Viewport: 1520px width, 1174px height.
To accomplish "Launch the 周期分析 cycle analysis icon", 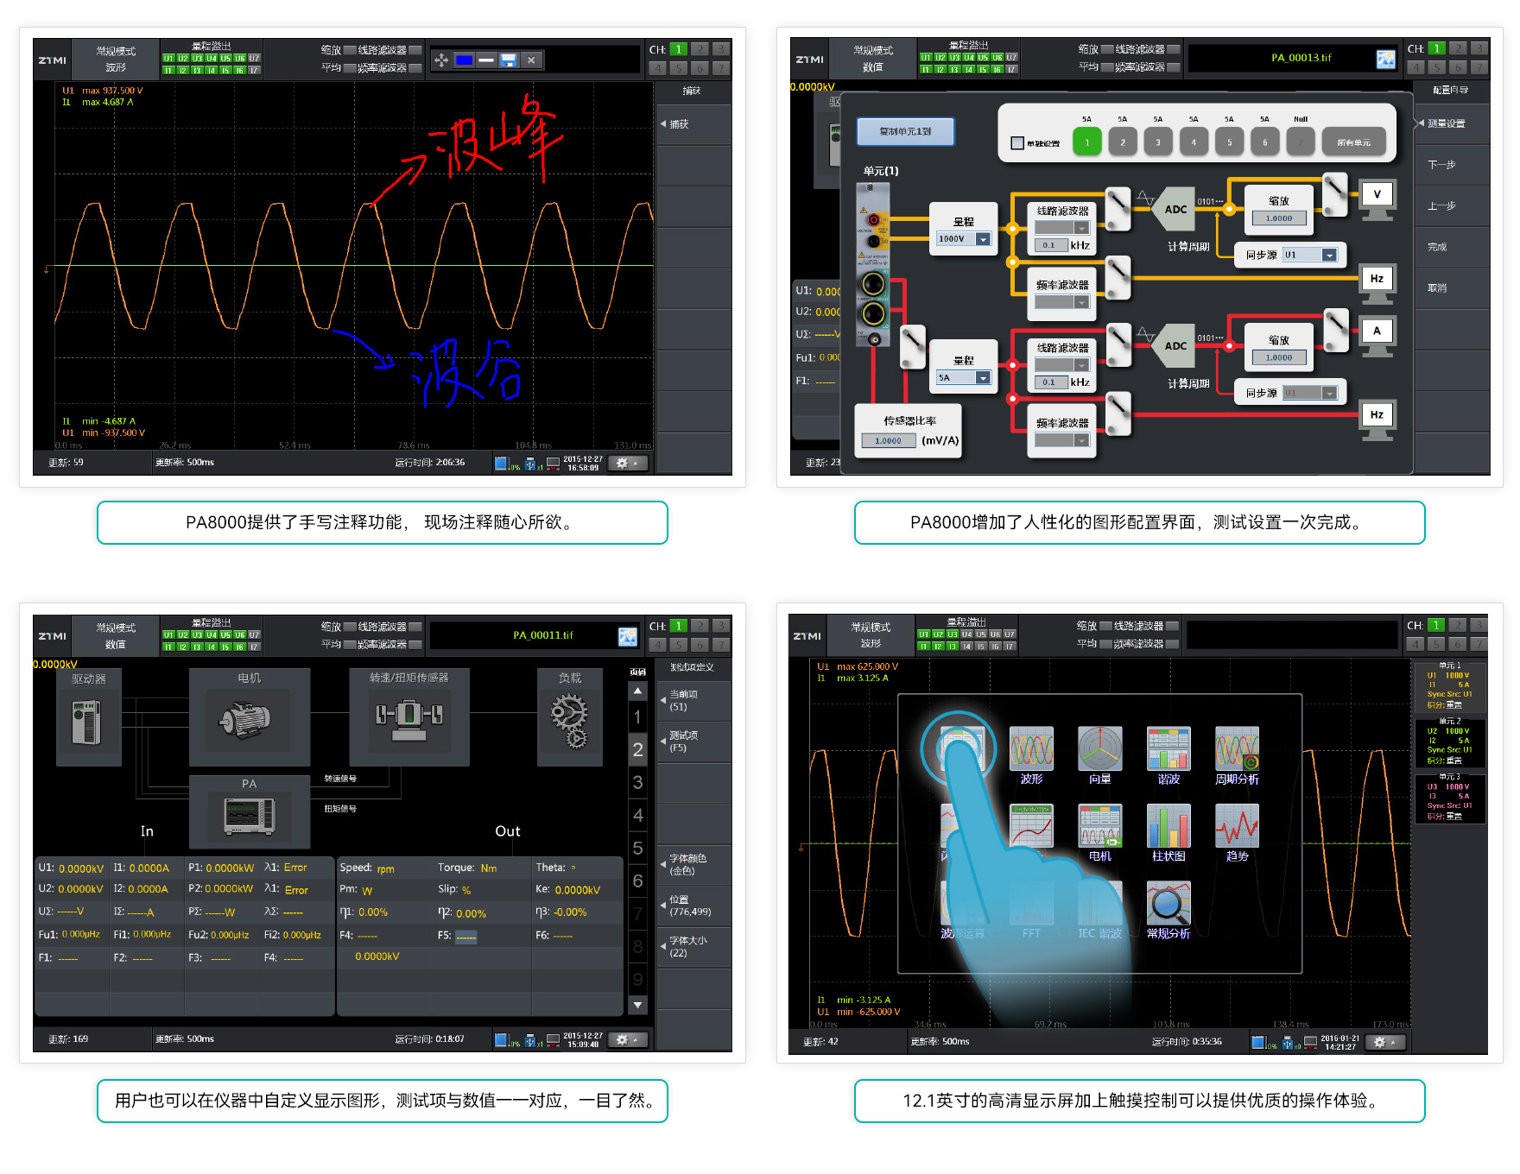I will coord(1237,748).
